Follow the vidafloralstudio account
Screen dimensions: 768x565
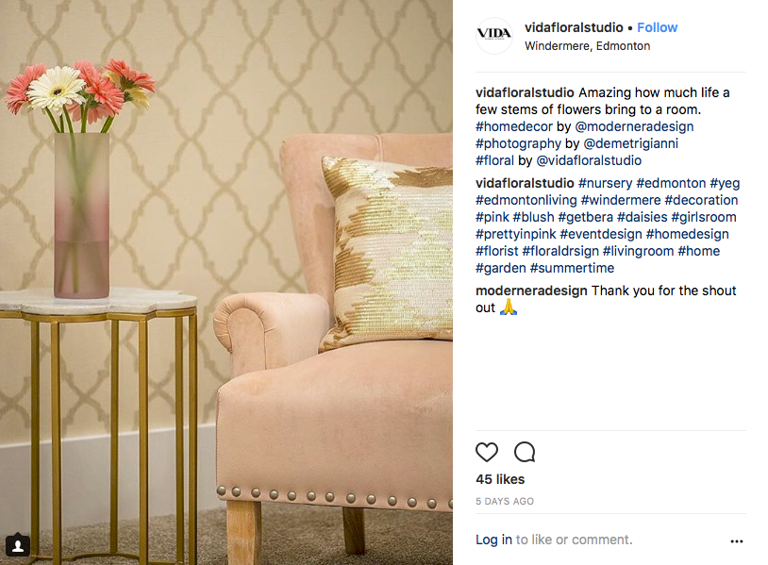(657, 27)
